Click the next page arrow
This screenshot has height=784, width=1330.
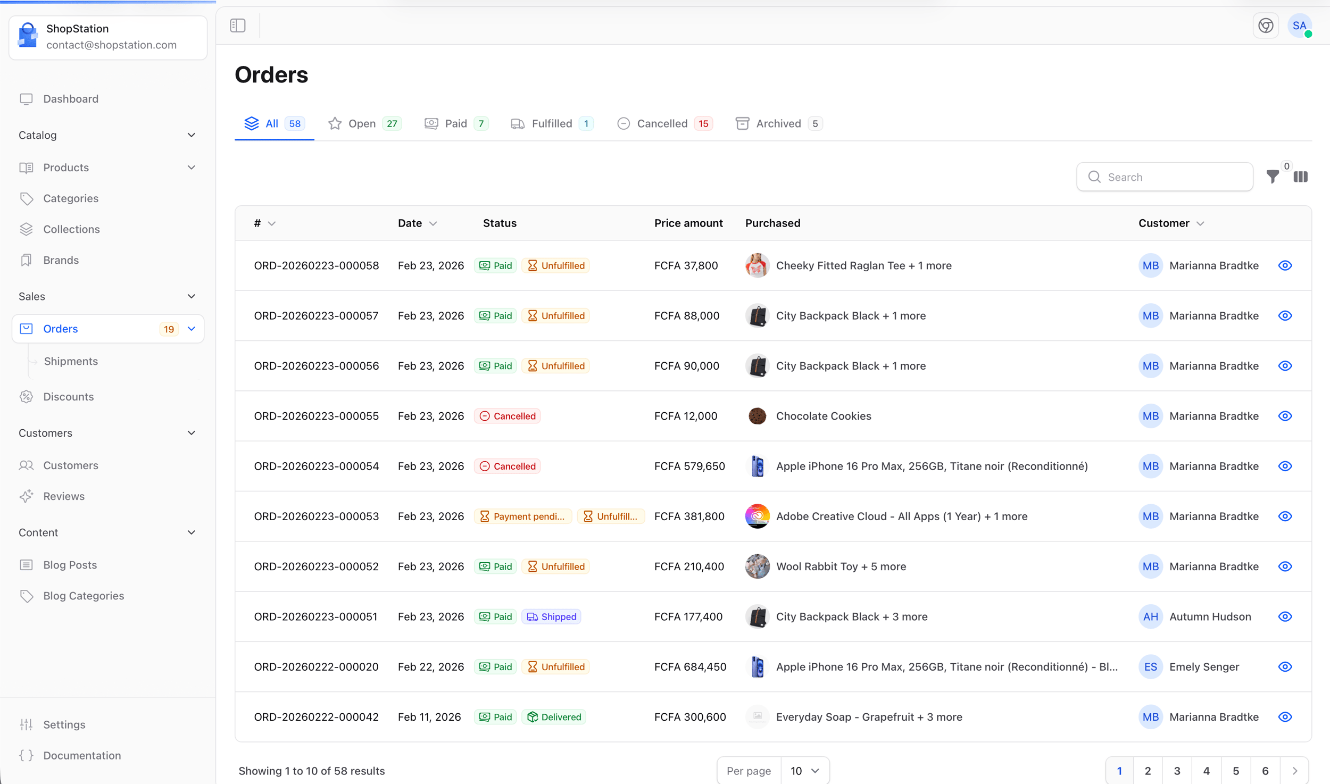[1294, 771]
